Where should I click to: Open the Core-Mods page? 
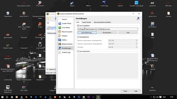coord(66,28)
